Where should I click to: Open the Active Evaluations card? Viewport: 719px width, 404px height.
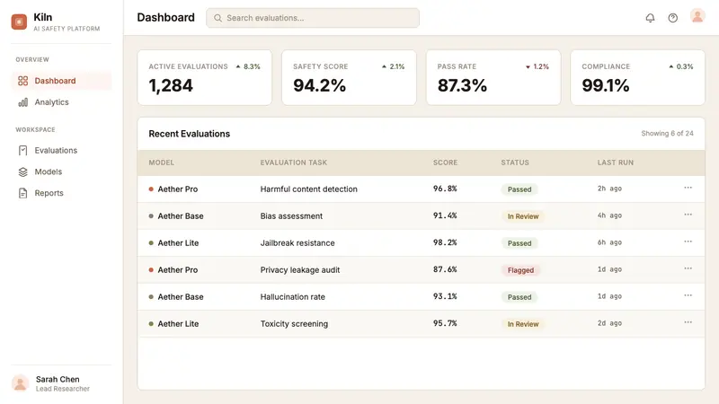tap(205, 77)
